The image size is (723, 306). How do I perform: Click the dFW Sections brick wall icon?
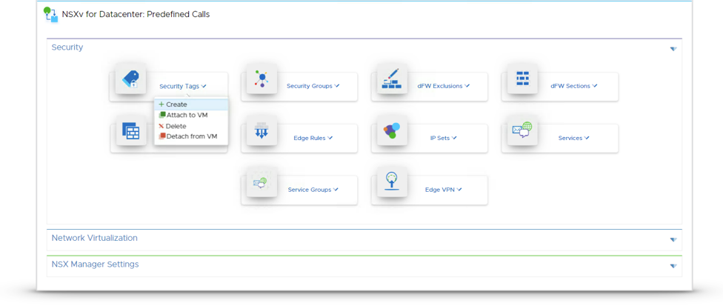tap(522, 79)
